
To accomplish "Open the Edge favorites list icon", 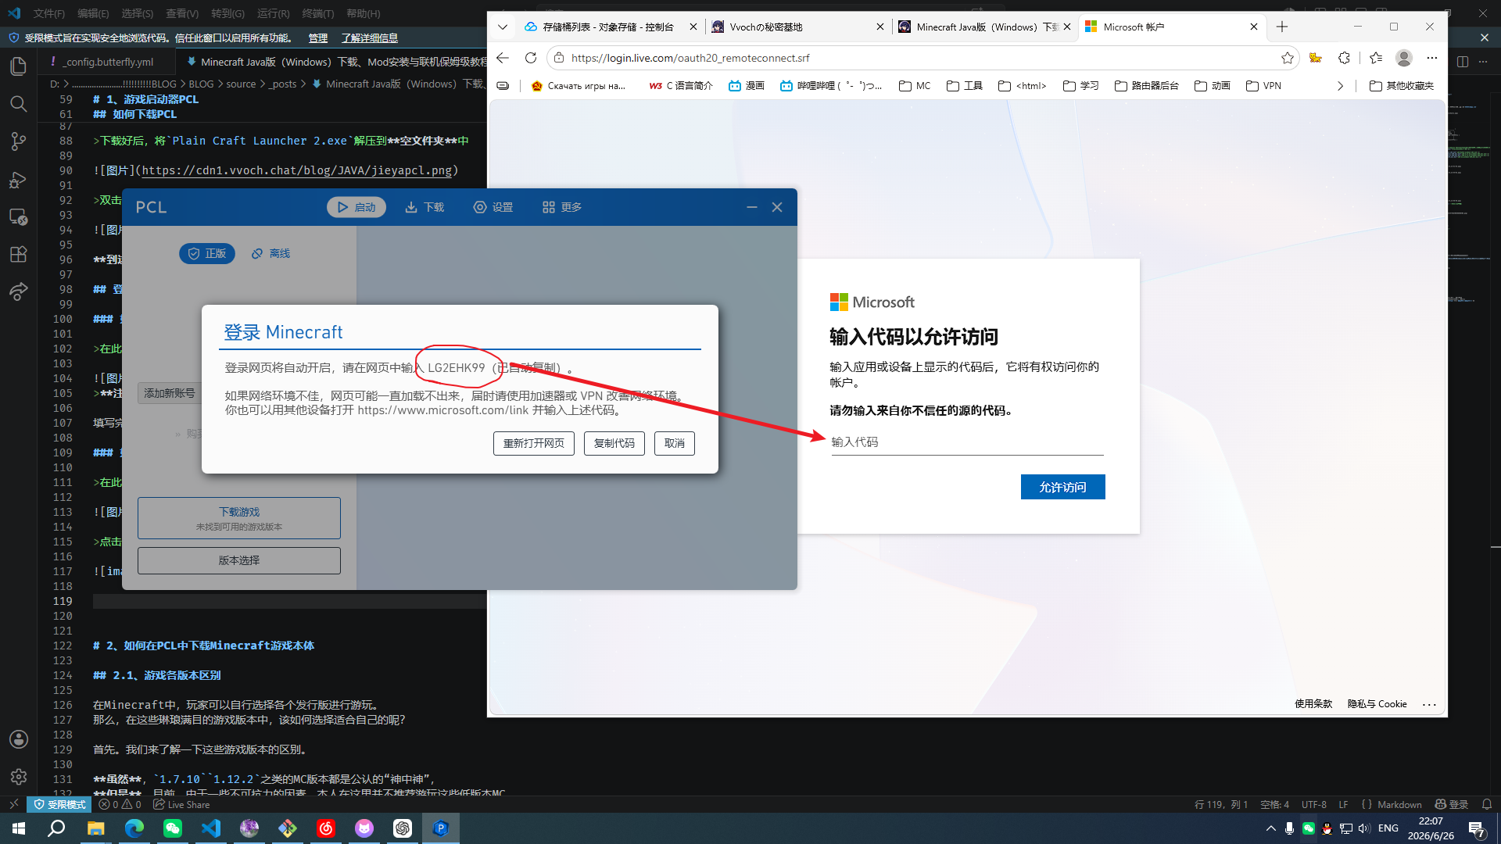I will [x=1376, y=58].
